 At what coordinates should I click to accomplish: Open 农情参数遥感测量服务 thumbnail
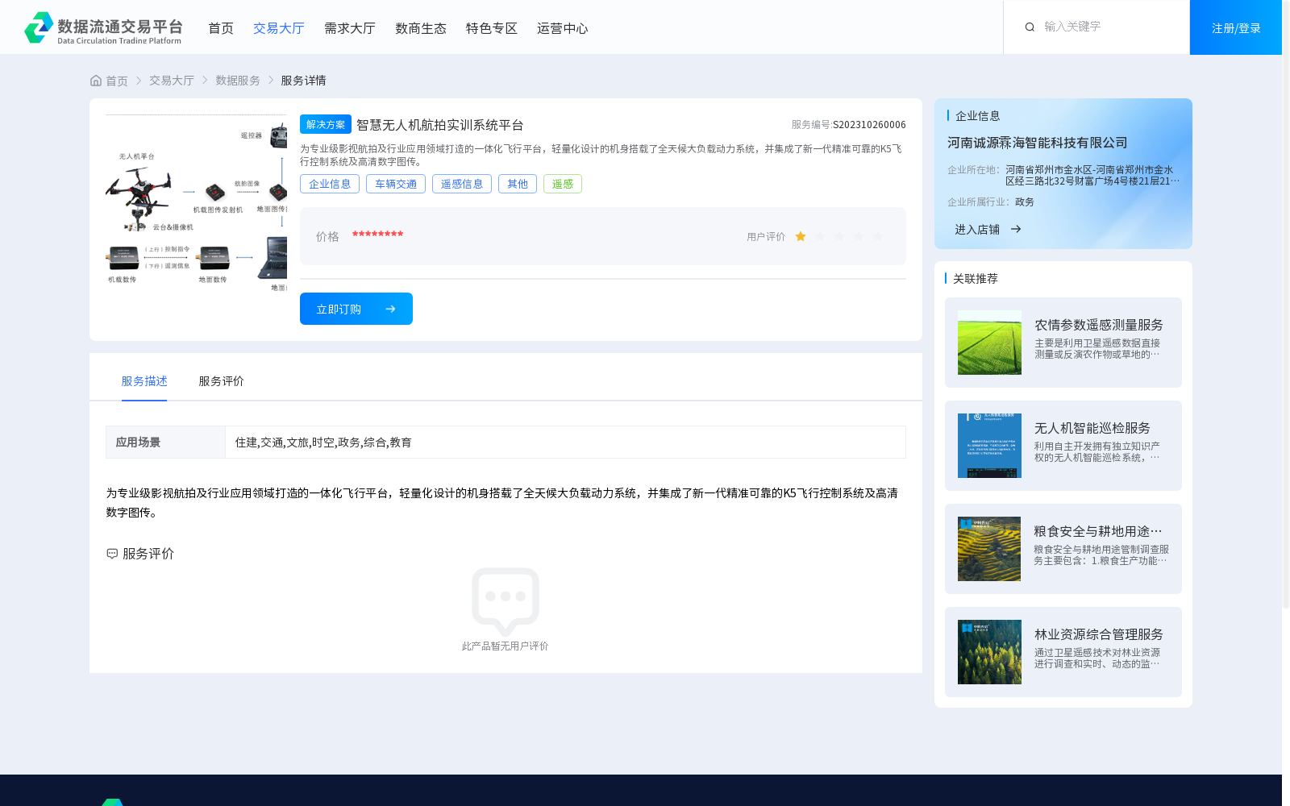coord(989,343)
